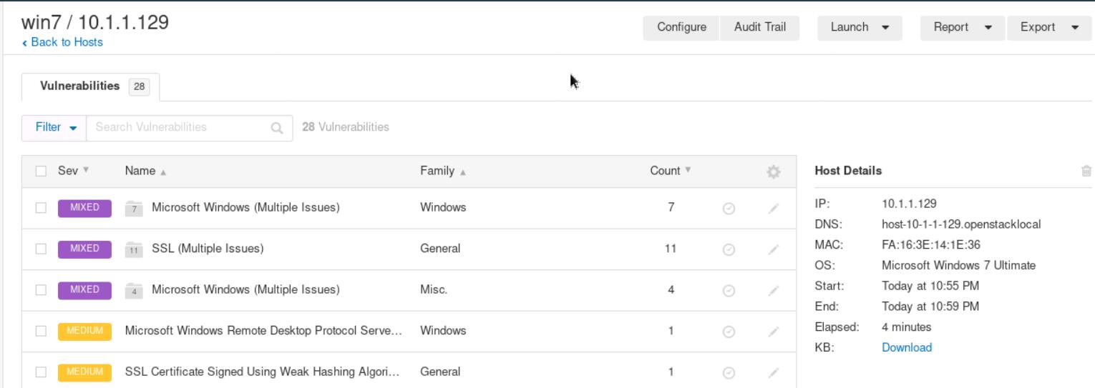Select the Vulnerabilities tab

pos(91,86)
